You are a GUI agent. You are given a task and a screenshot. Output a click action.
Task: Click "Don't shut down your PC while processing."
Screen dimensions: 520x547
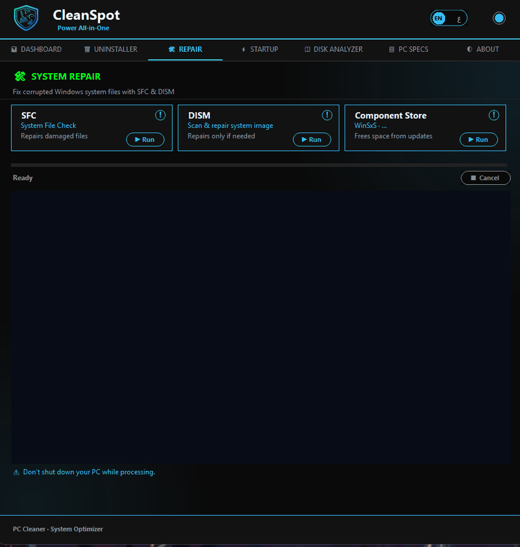(x=89, y=472)
